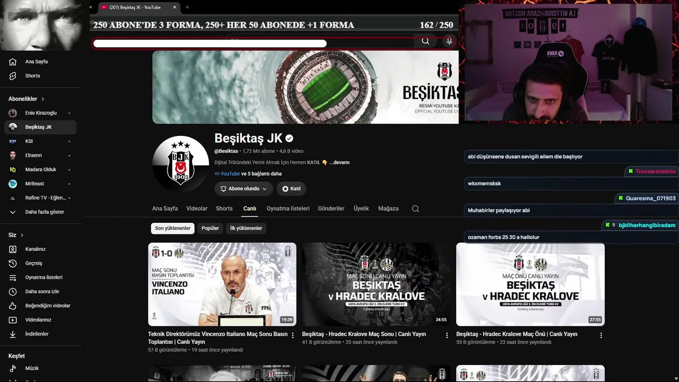Open Oynatma listeleri sidebar icon
The image size is (679, 382).
(13, 277)
